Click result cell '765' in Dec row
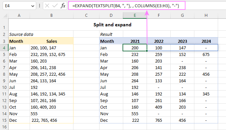 158,120
